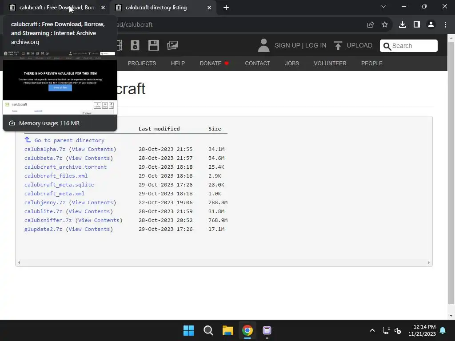
Task: Click the user avatar icon
Action: click(x=264, y=46)
